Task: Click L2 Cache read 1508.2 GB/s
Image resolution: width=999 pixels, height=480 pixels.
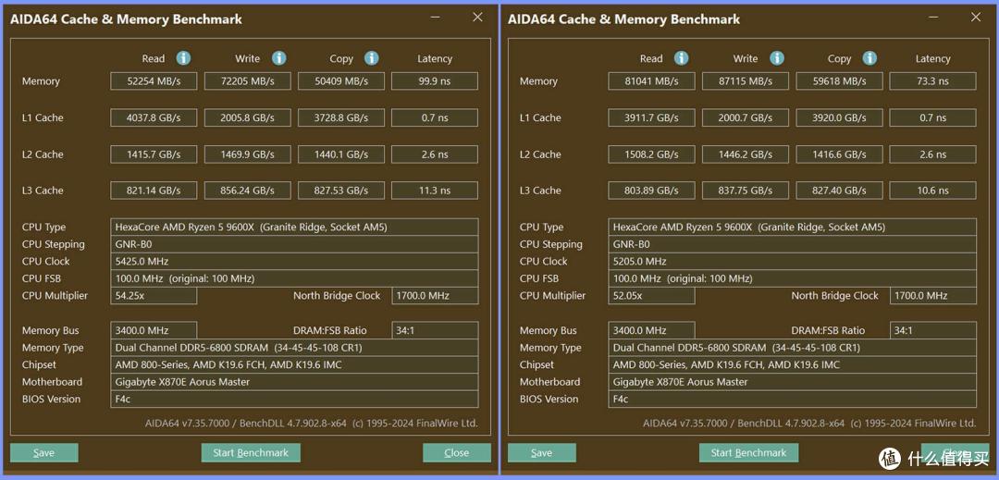Action: point(652,154)
